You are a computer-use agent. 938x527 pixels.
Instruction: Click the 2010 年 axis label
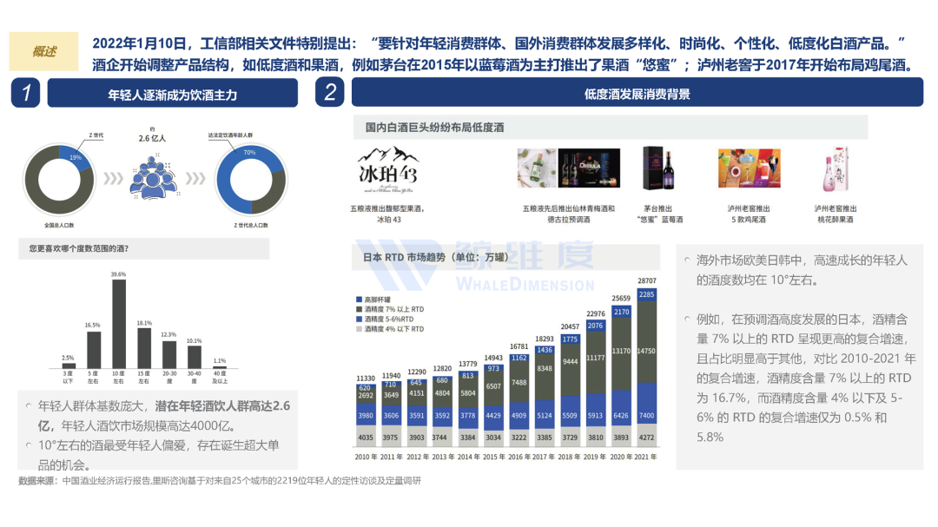tap(366, 457)
